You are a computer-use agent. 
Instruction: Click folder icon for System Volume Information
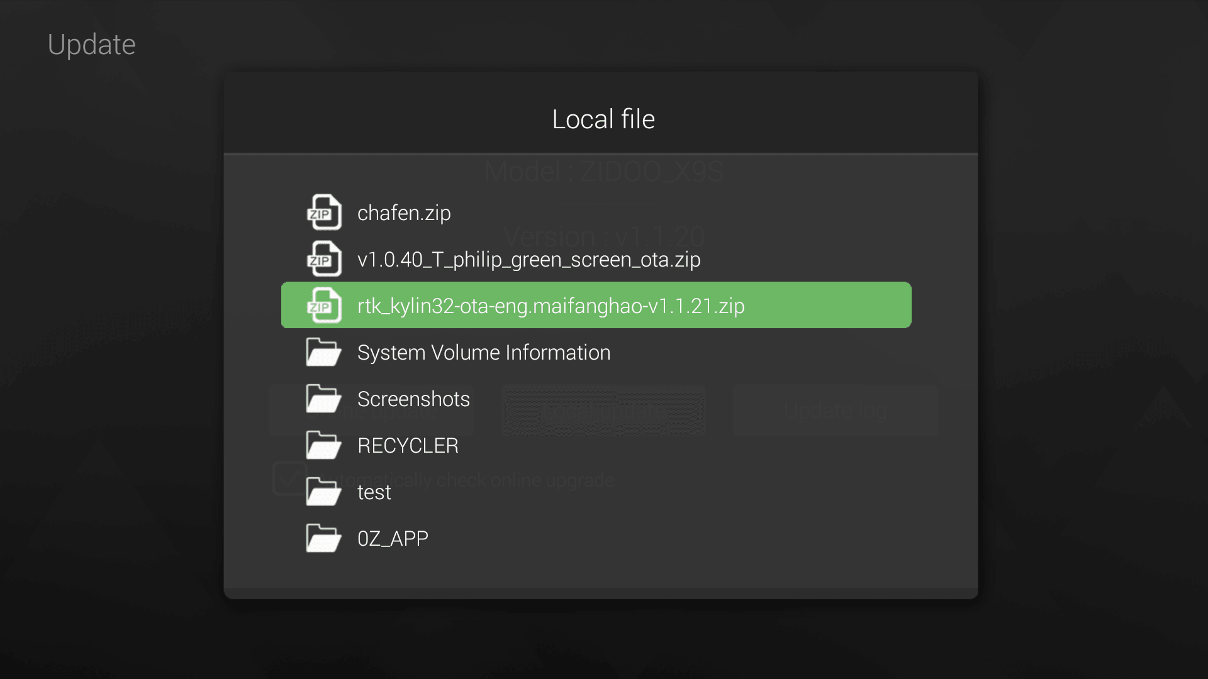pyautogui.click(x=324, y=352)
